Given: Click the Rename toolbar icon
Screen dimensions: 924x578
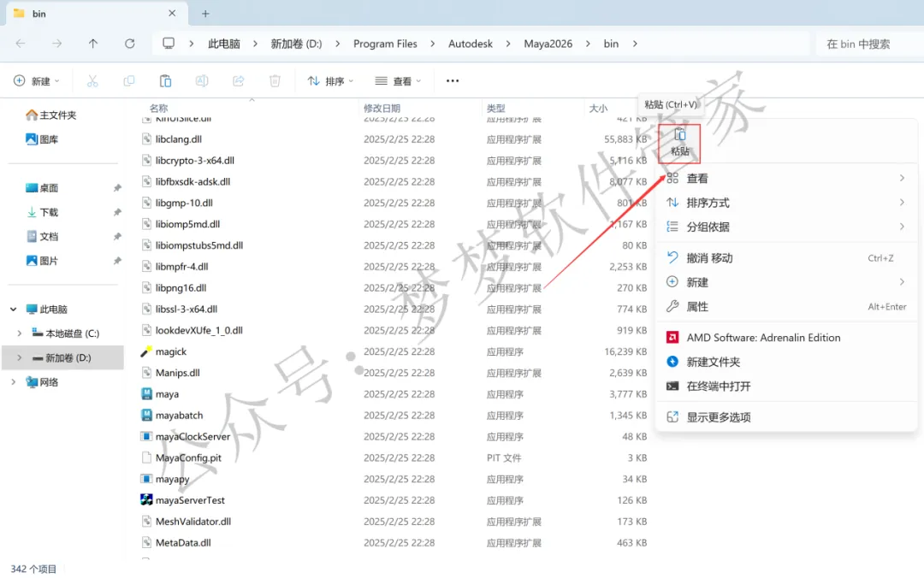Looking at the screenshot, I should 202,80.
